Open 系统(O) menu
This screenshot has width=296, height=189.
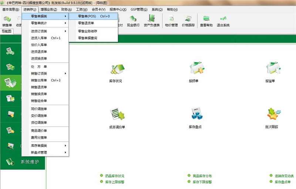157,9
